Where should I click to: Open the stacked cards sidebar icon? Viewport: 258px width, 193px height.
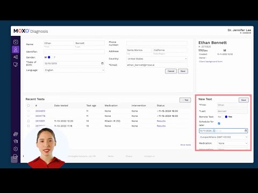[x=16, y=134]
